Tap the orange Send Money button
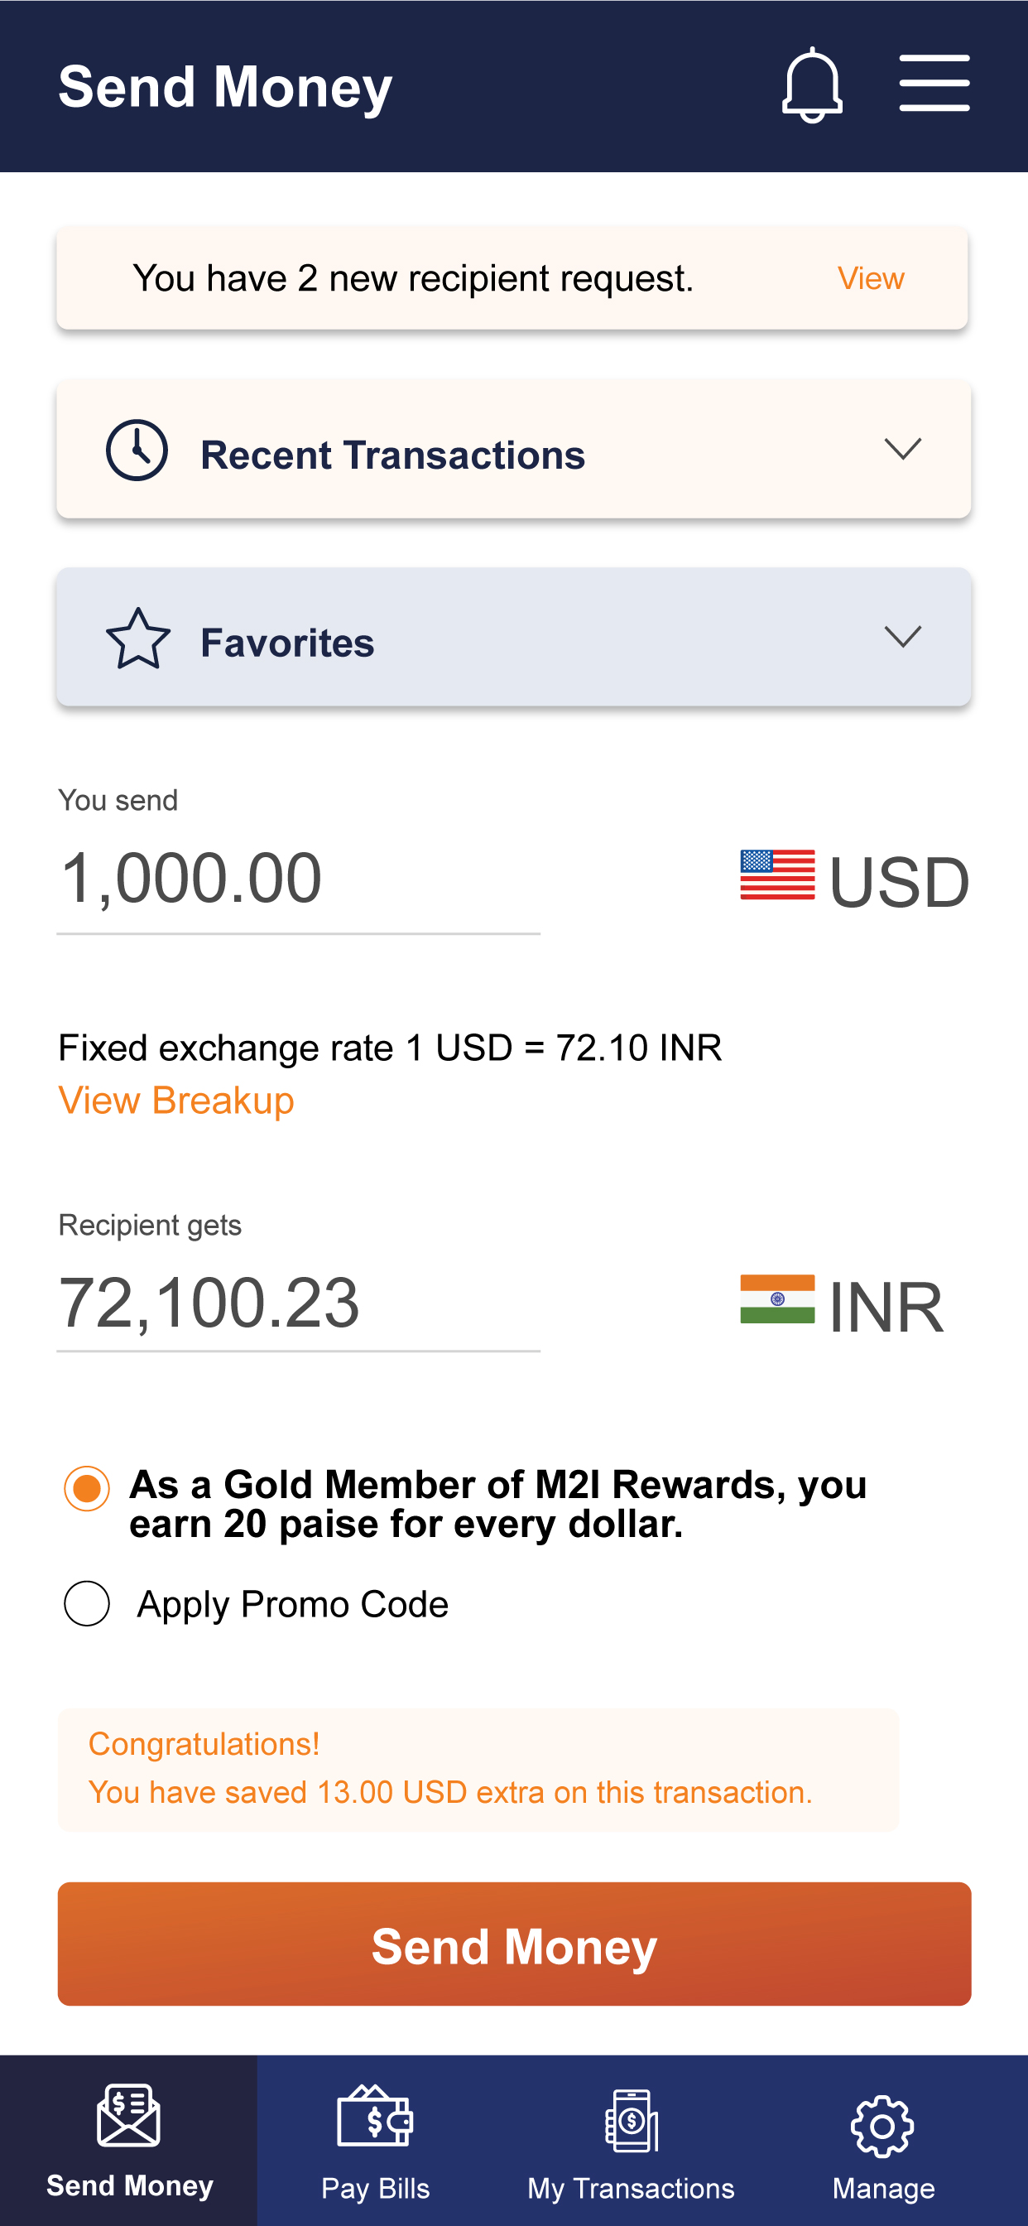 click(x=514, y=1944)
